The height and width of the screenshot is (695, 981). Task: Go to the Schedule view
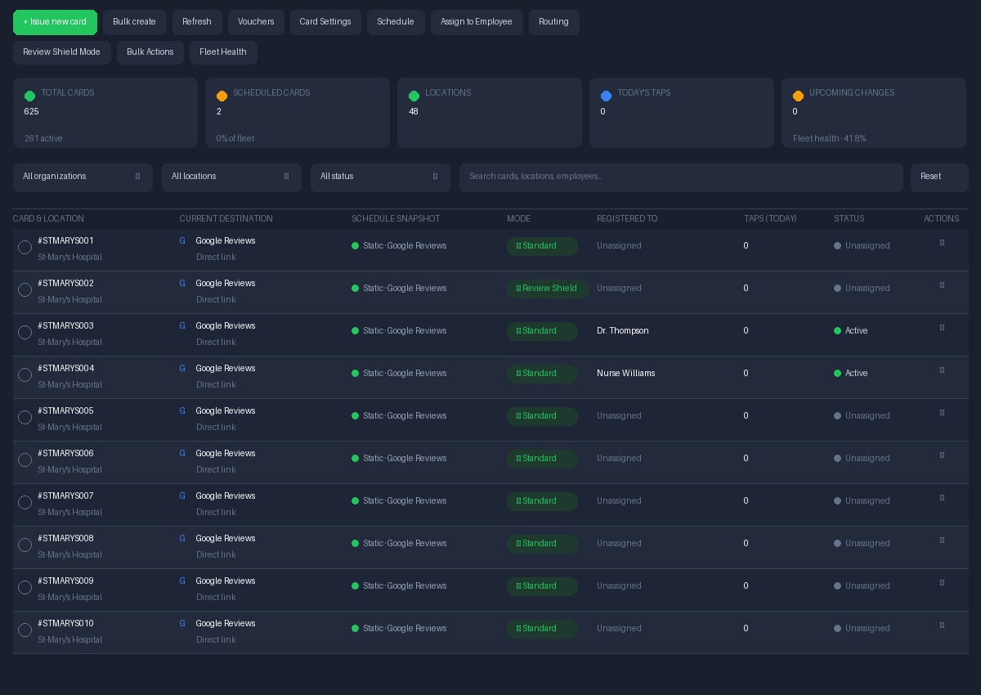(396, 22)
